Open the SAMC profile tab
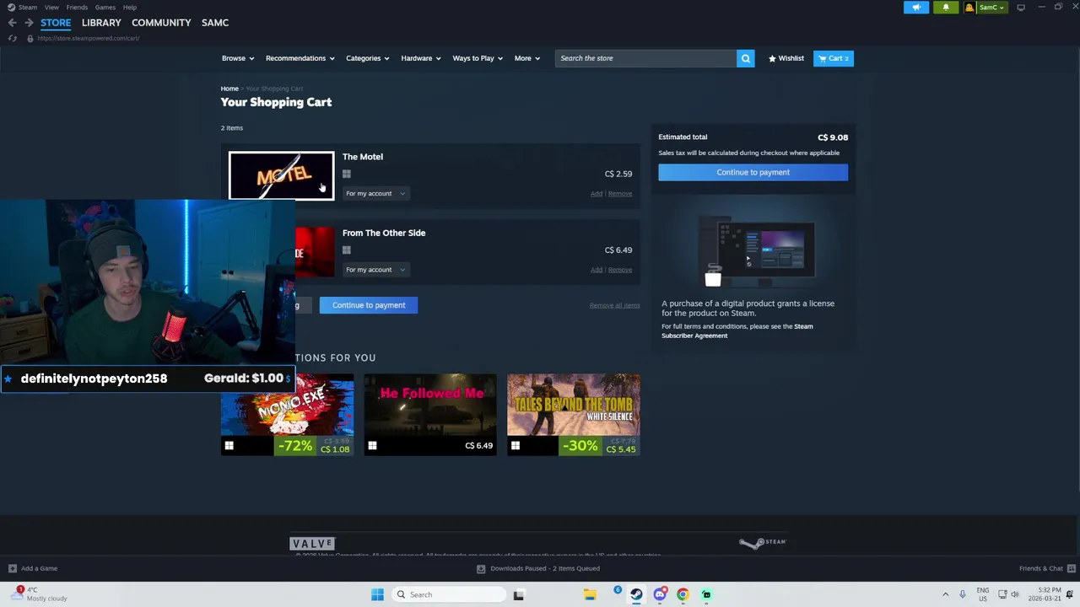Viewport: 1080px width, 607px height. click(x=215, y=23)
